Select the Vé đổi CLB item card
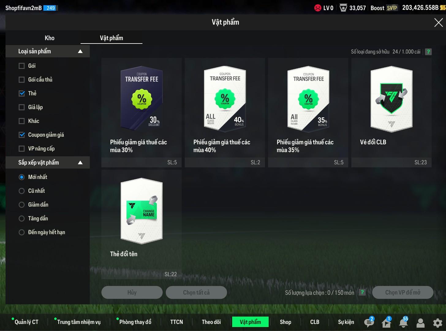The height and width of the screenshot is (331, 446). [391, 112]
